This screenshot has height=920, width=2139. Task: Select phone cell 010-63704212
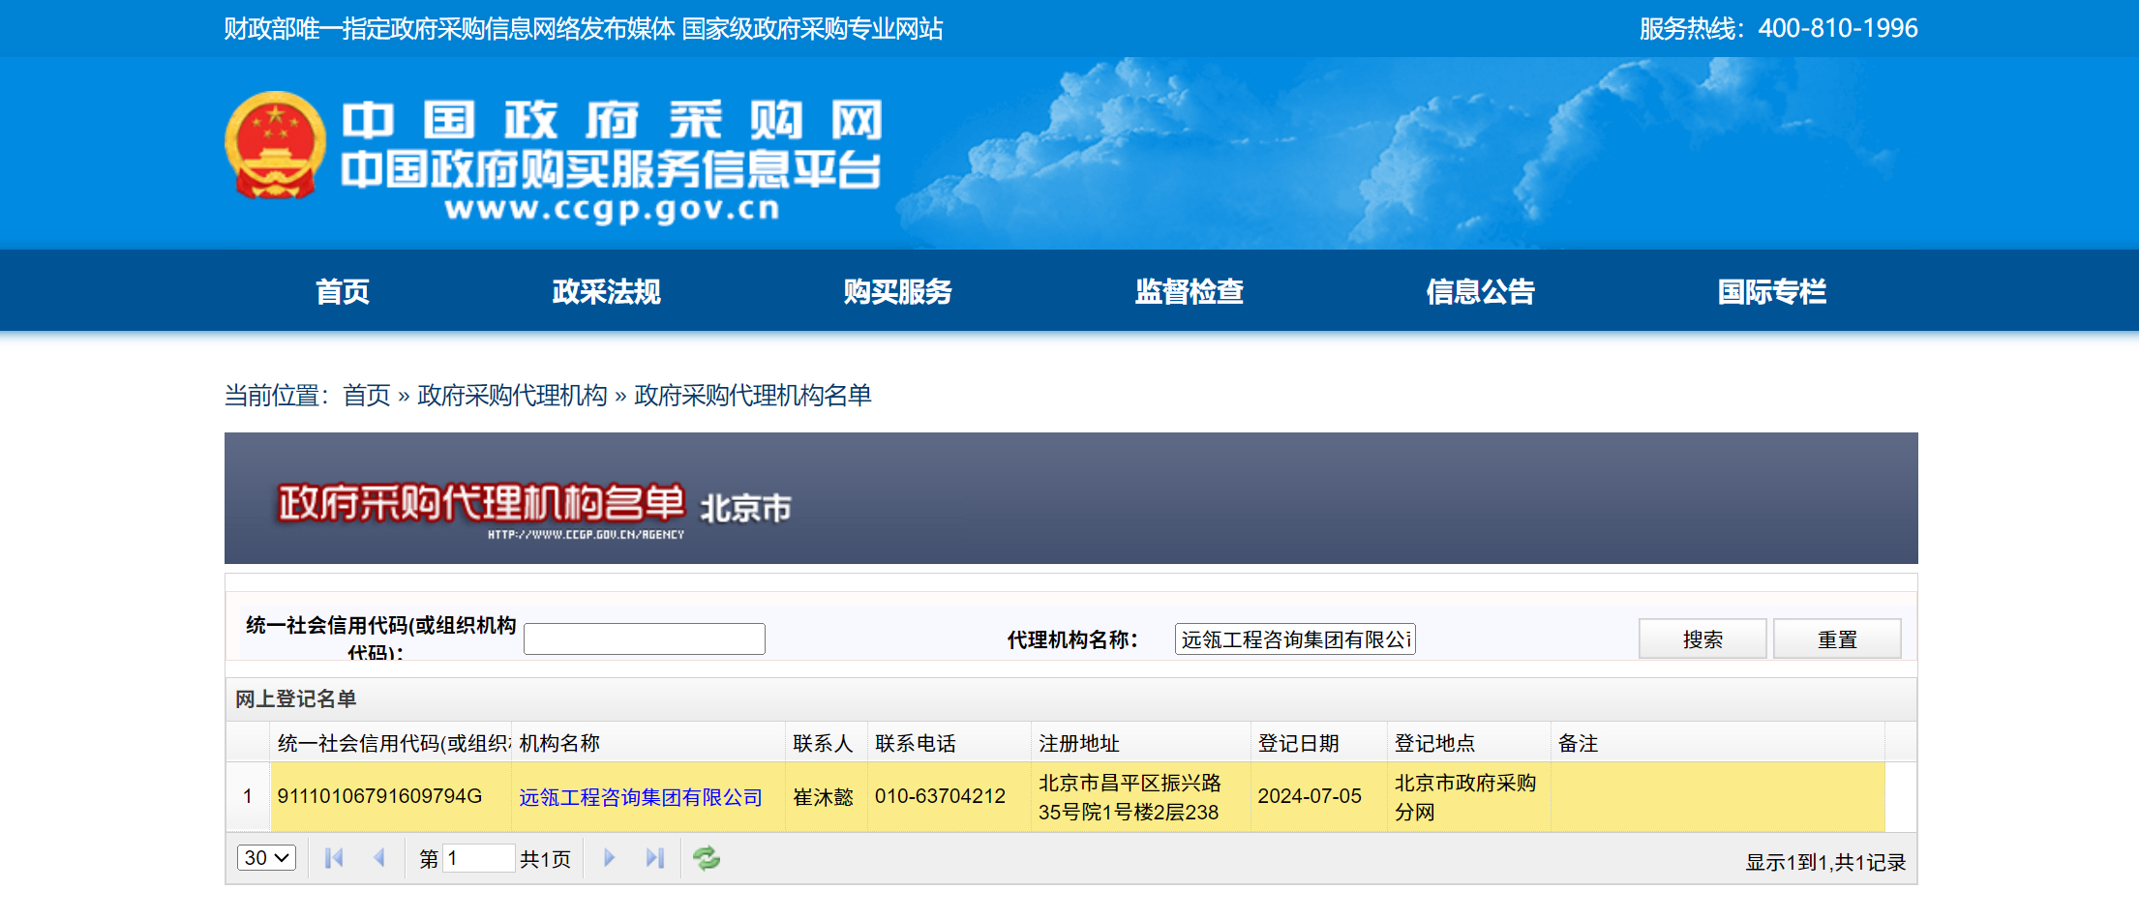tap(949, 796)
